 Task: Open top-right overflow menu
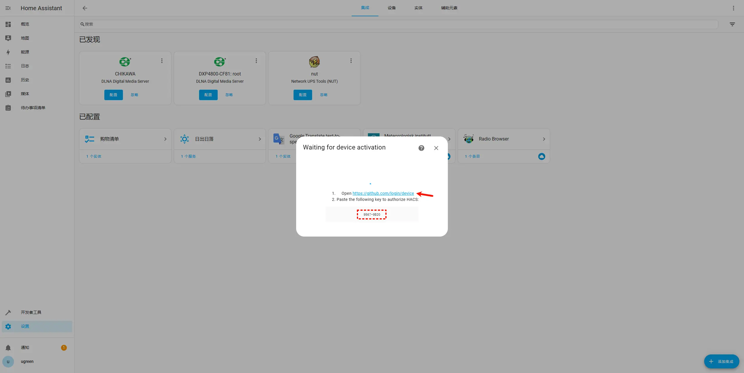point(733,8)
